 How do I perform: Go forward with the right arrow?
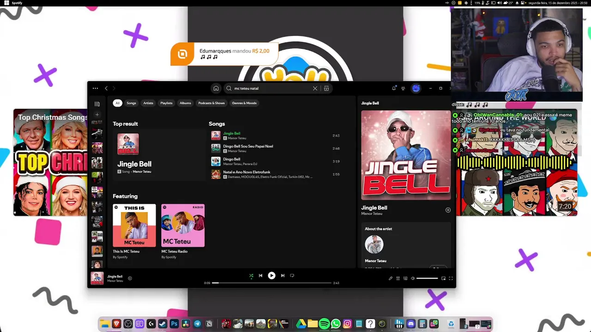pyautogui.click(x=114, y=88)
